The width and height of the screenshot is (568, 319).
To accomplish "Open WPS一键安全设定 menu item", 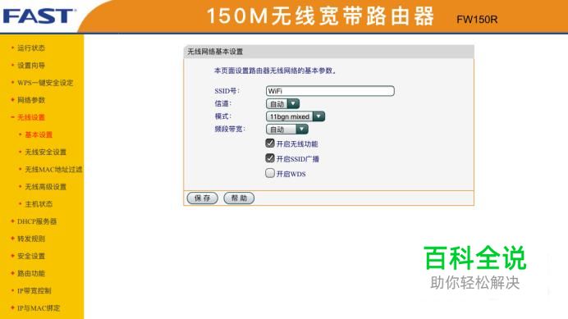I will pyautogui.click(x=45, y=83).
